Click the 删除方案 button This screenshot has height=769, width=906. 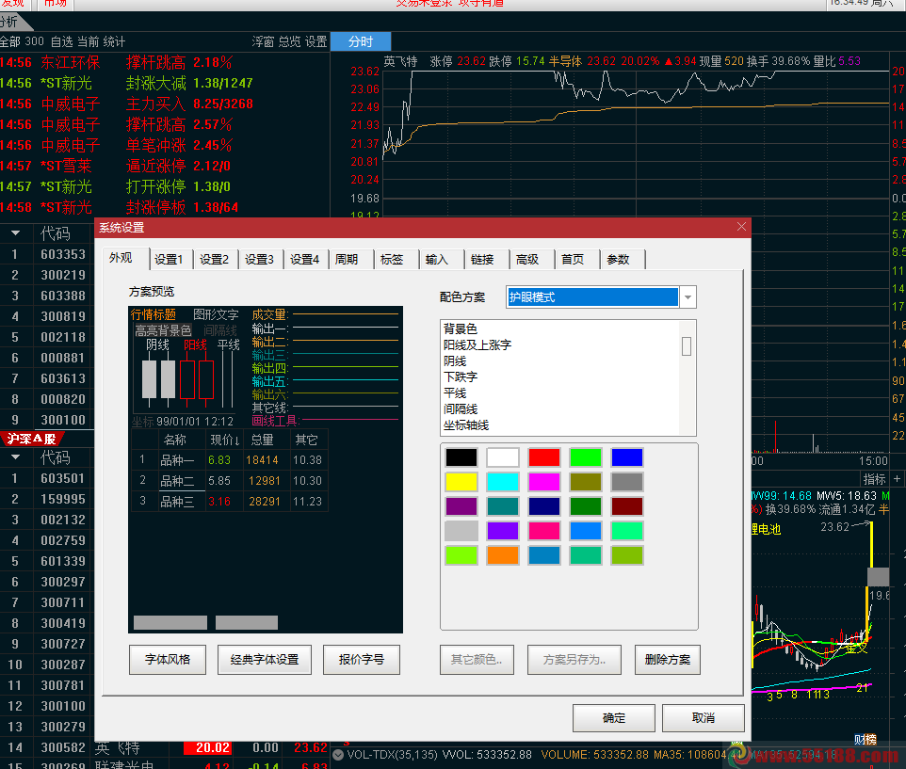[668, 660]
